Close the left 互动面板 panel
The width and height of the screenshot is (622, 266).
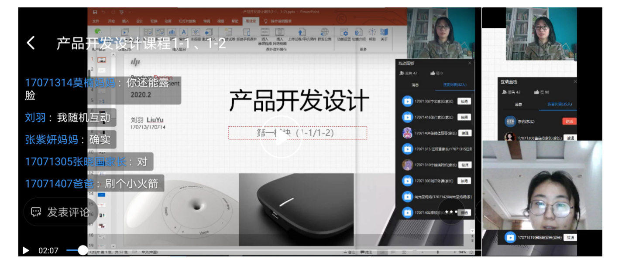pyautogui.click(x=470, y=63)
